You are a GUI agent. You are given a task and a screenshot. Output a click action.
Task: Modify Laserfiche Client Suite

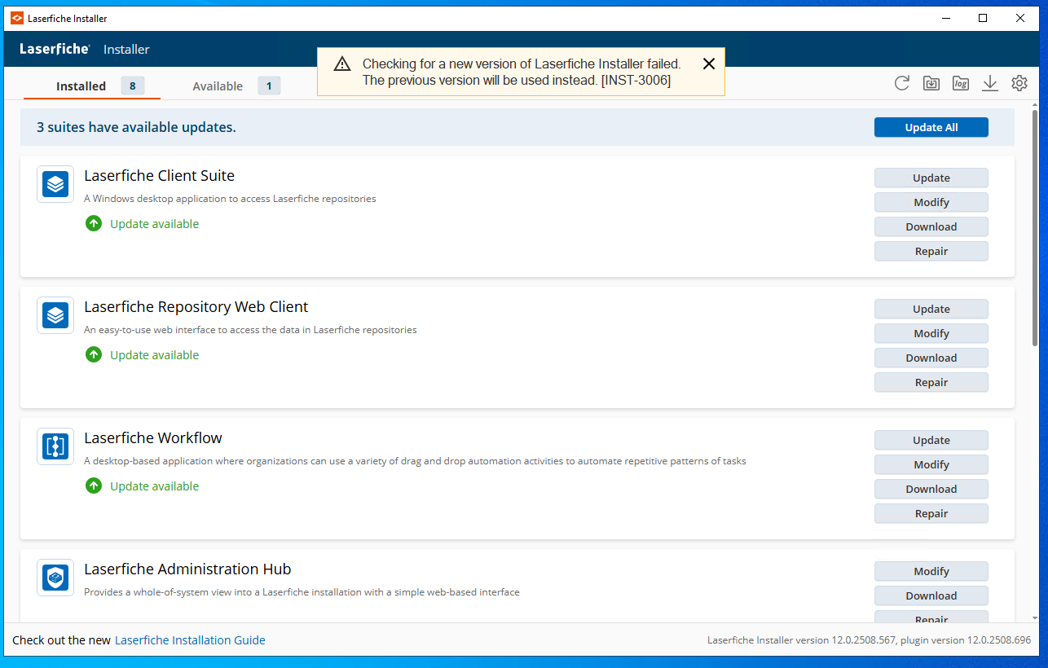(931, 202)
